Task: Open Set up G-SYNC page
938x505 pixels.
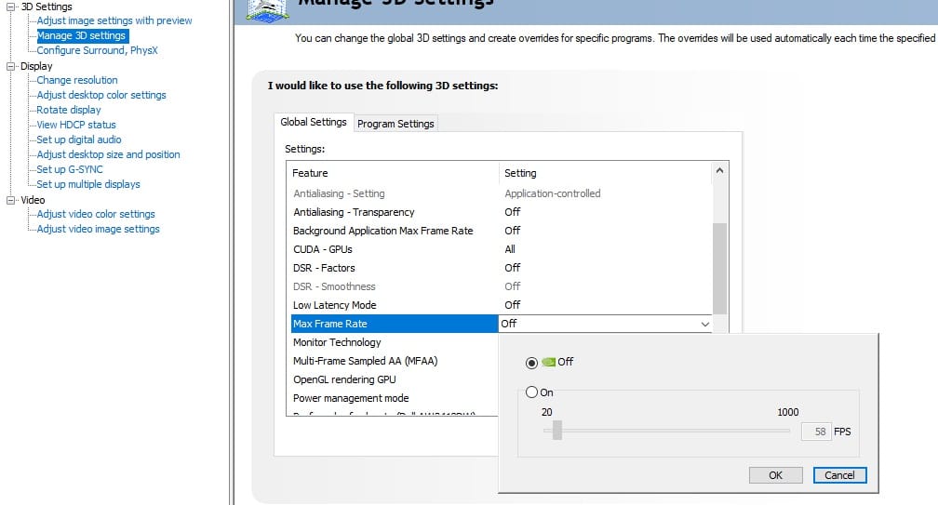Action: pyautogui.click(x=70, y=169)
